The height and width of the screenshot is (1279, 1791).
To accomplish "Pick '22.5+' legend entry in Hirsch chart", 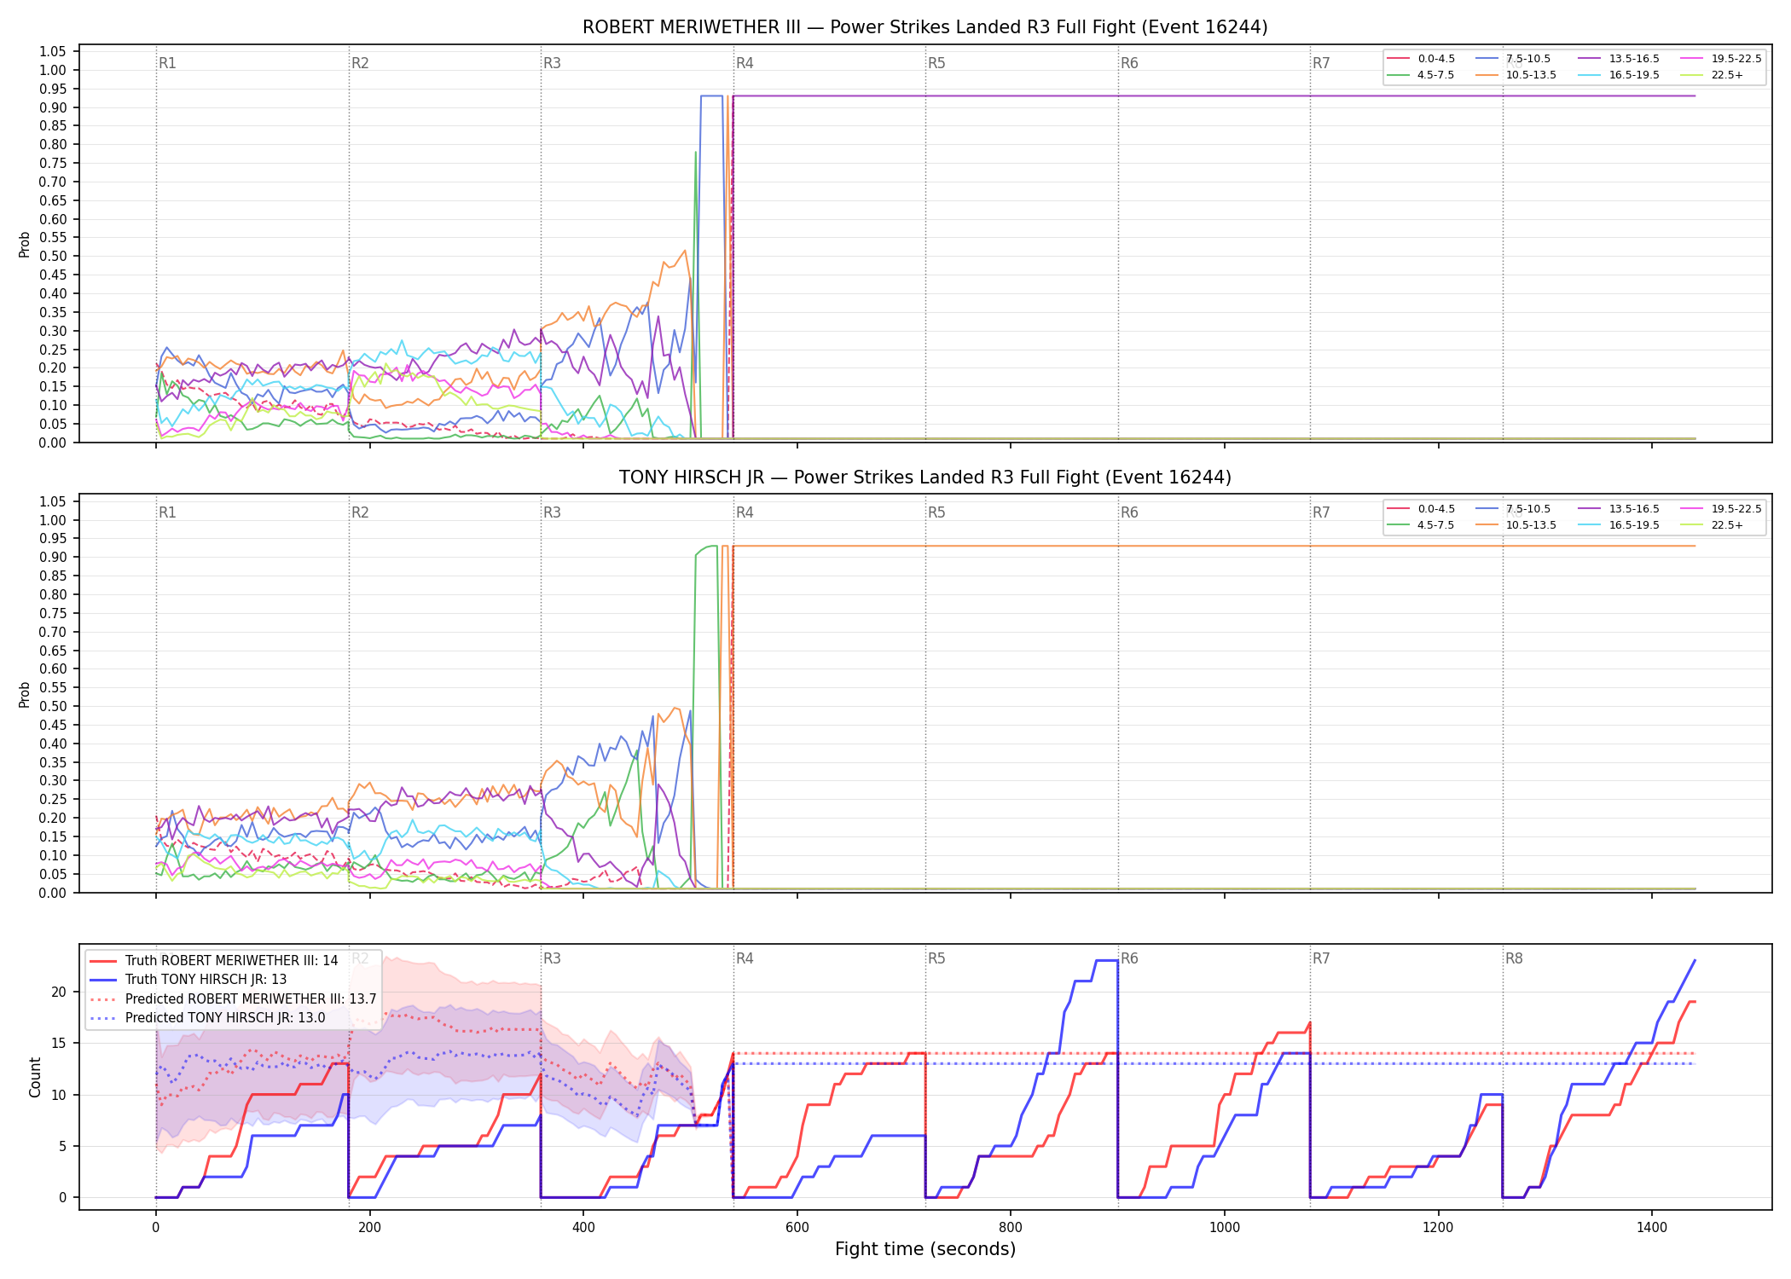I will tap(1713, 525).
